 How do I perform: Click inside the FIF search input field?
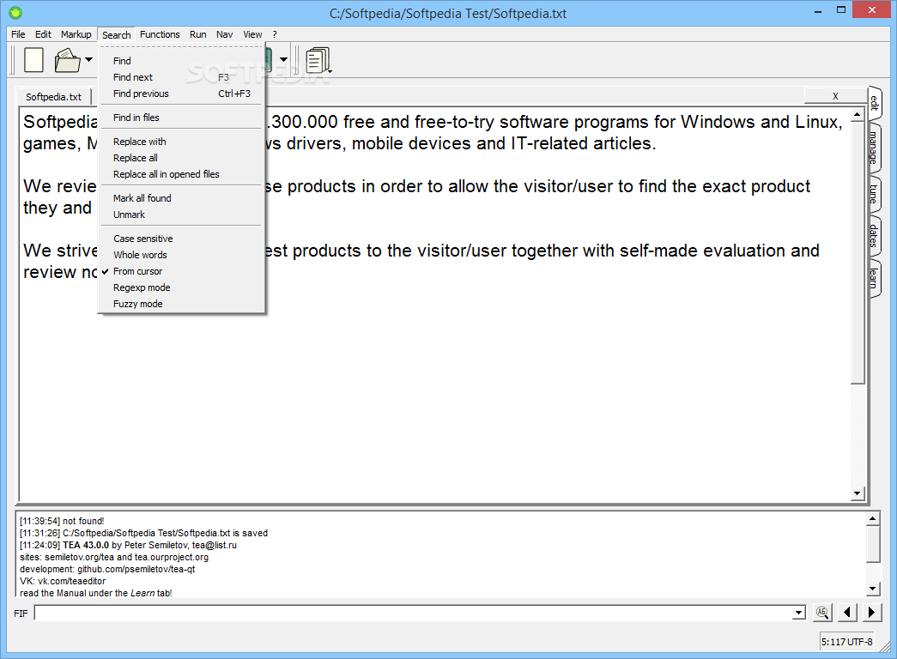click(x=413, y=614)
